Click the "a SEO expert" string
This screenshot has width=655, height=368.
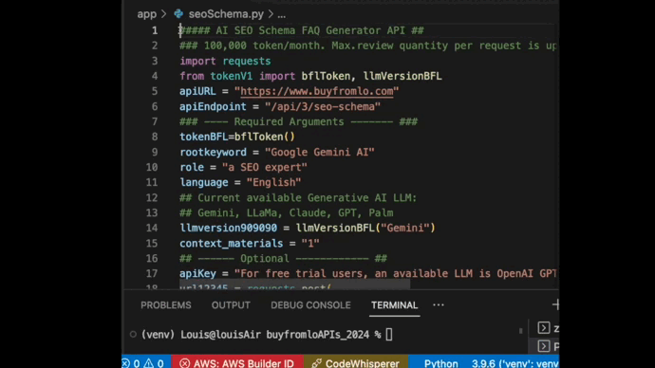pyautogui.click(x=265, y=167)
